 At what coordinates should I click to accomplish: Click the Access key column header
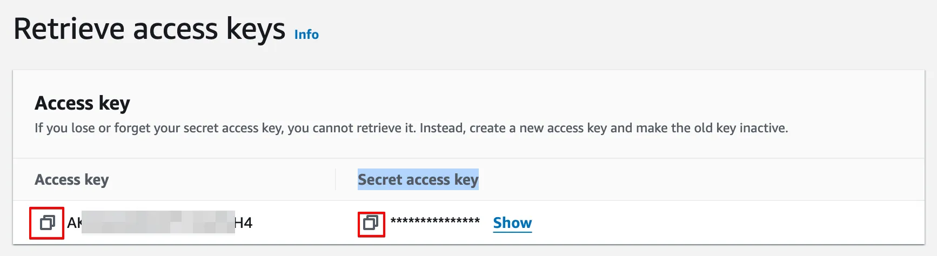(72, 179)
